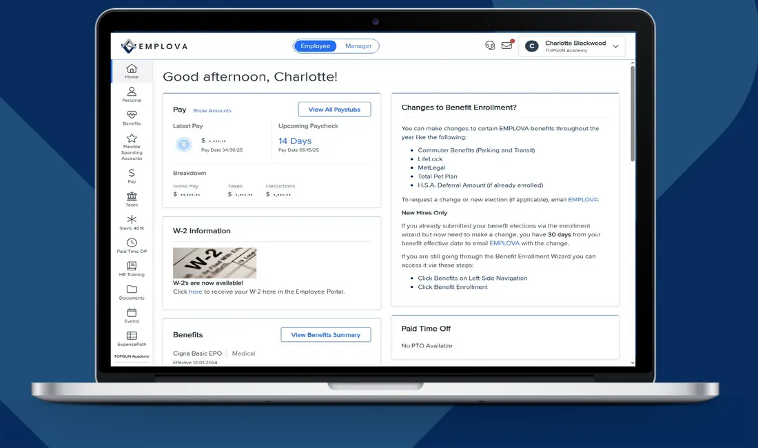This screenshot has height=448, width=758.
Task: Click the support headset icon
Action: pos(490,45)
